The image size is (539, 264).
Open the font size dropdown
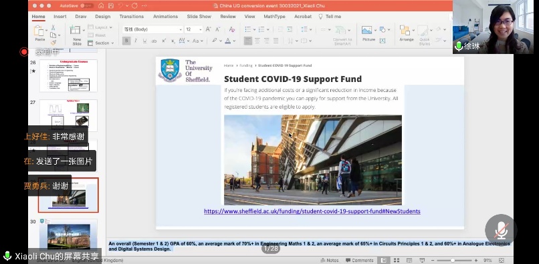pos(194,29)
